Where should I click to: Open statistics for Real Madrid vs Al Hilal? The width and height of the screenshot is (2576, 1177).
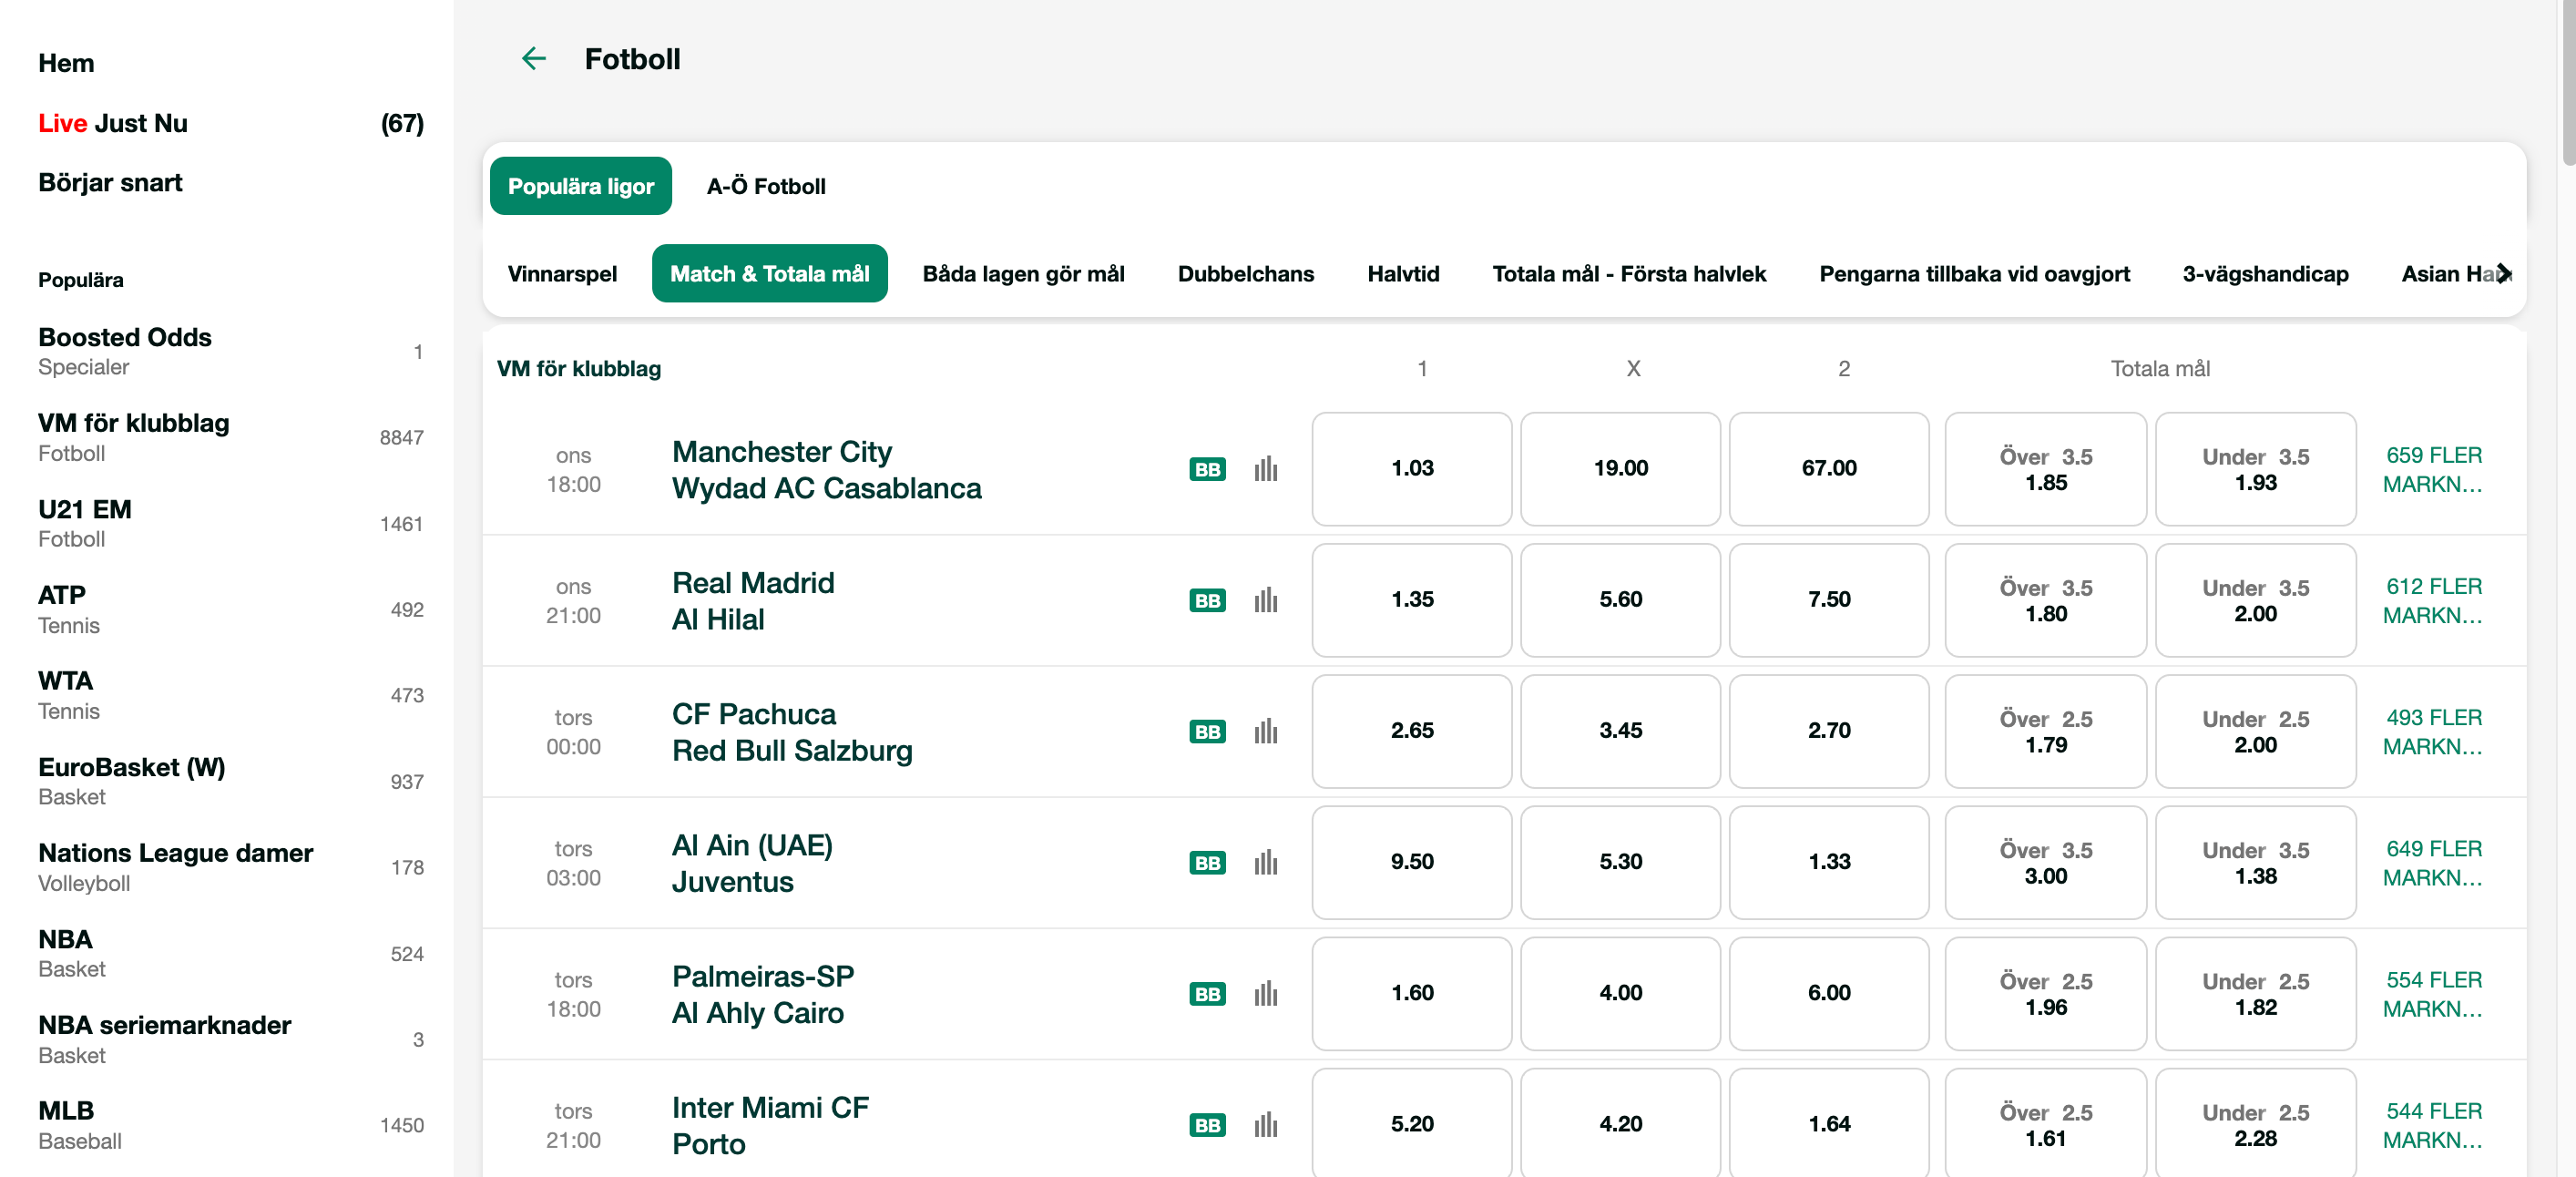pyautogui.click(x=1266, y=600)
